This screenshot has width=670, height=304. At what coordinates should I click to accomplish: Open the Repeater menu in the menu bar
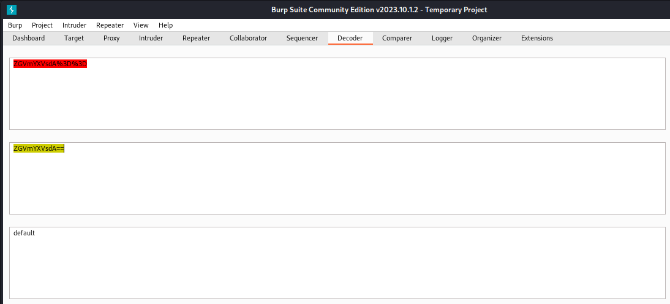[x=110, y=25]
